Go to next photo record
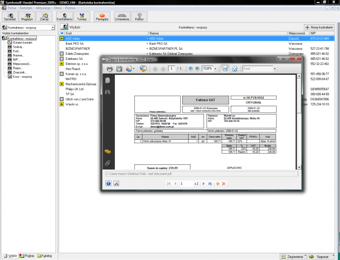Viewport: 340px width, 260px height. click(x=204, y=184)
